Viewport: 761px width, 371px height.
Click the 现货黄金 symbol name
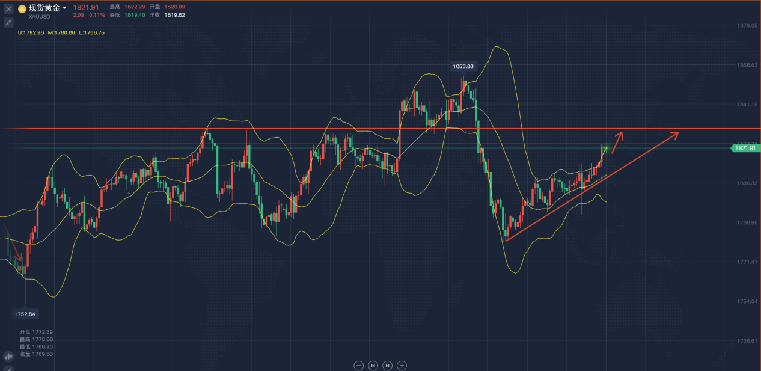tap(44, 8)
